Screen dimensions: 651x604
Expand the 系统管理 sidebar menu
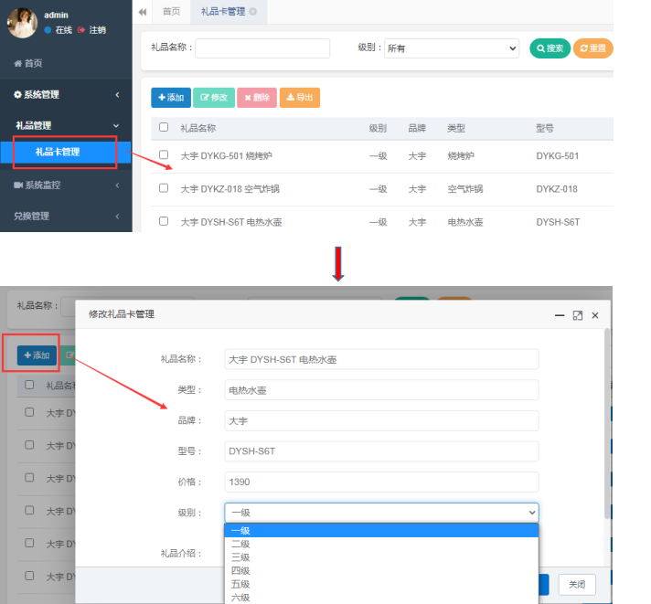[x=66, y=95]
